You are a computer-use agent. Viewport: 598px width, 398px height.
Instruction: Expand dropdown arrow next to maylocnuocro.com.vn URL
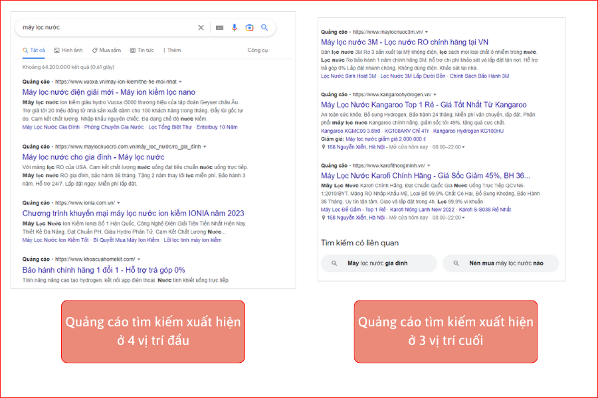[205, 147]
